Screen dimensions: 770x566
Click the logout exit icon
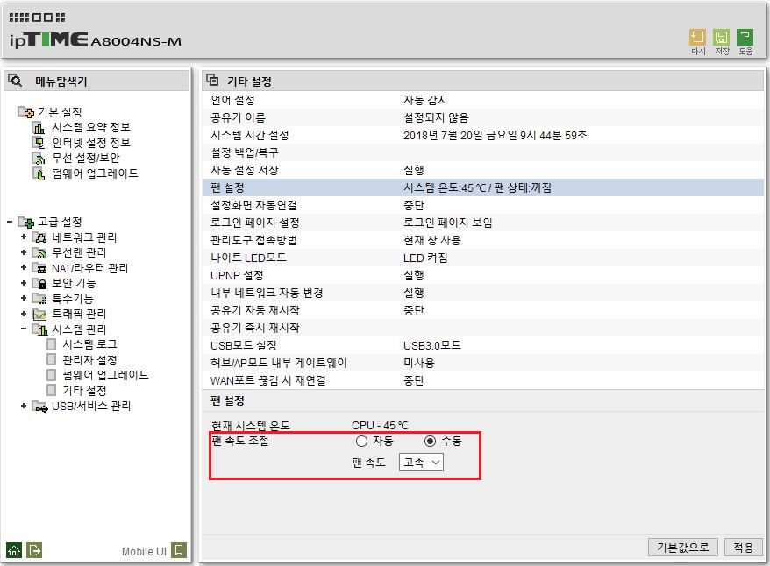(x=35, y=550)
